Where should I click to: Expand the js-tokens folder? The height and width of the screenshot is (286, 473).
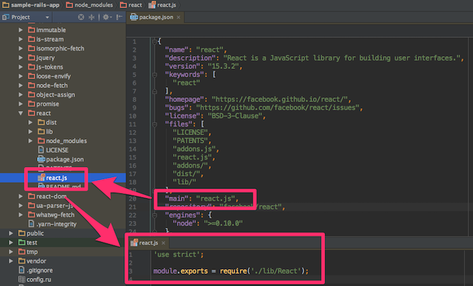pyautogui.click(x=20, y=67)
